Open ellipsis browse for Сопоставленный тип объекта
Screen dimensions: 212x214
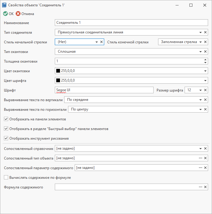click(200, 158)
